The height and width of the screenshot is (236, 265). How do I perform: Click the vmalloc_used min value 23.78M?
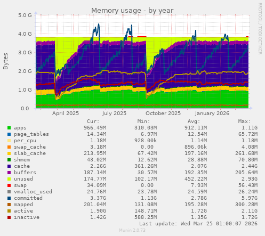pyautogui.click(x=147, y=192)
